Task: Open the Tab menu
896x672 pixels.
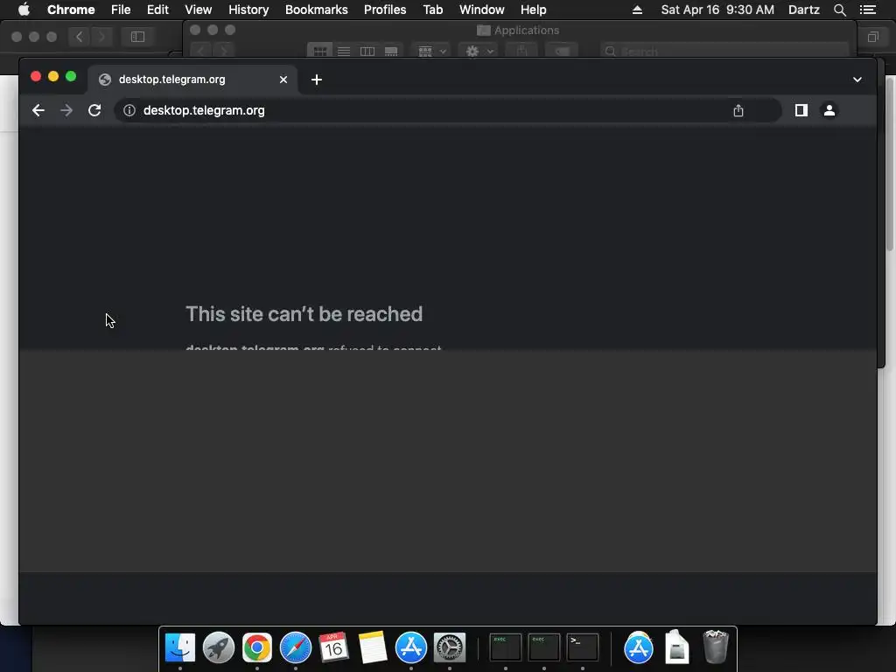Action: [433, 10]
